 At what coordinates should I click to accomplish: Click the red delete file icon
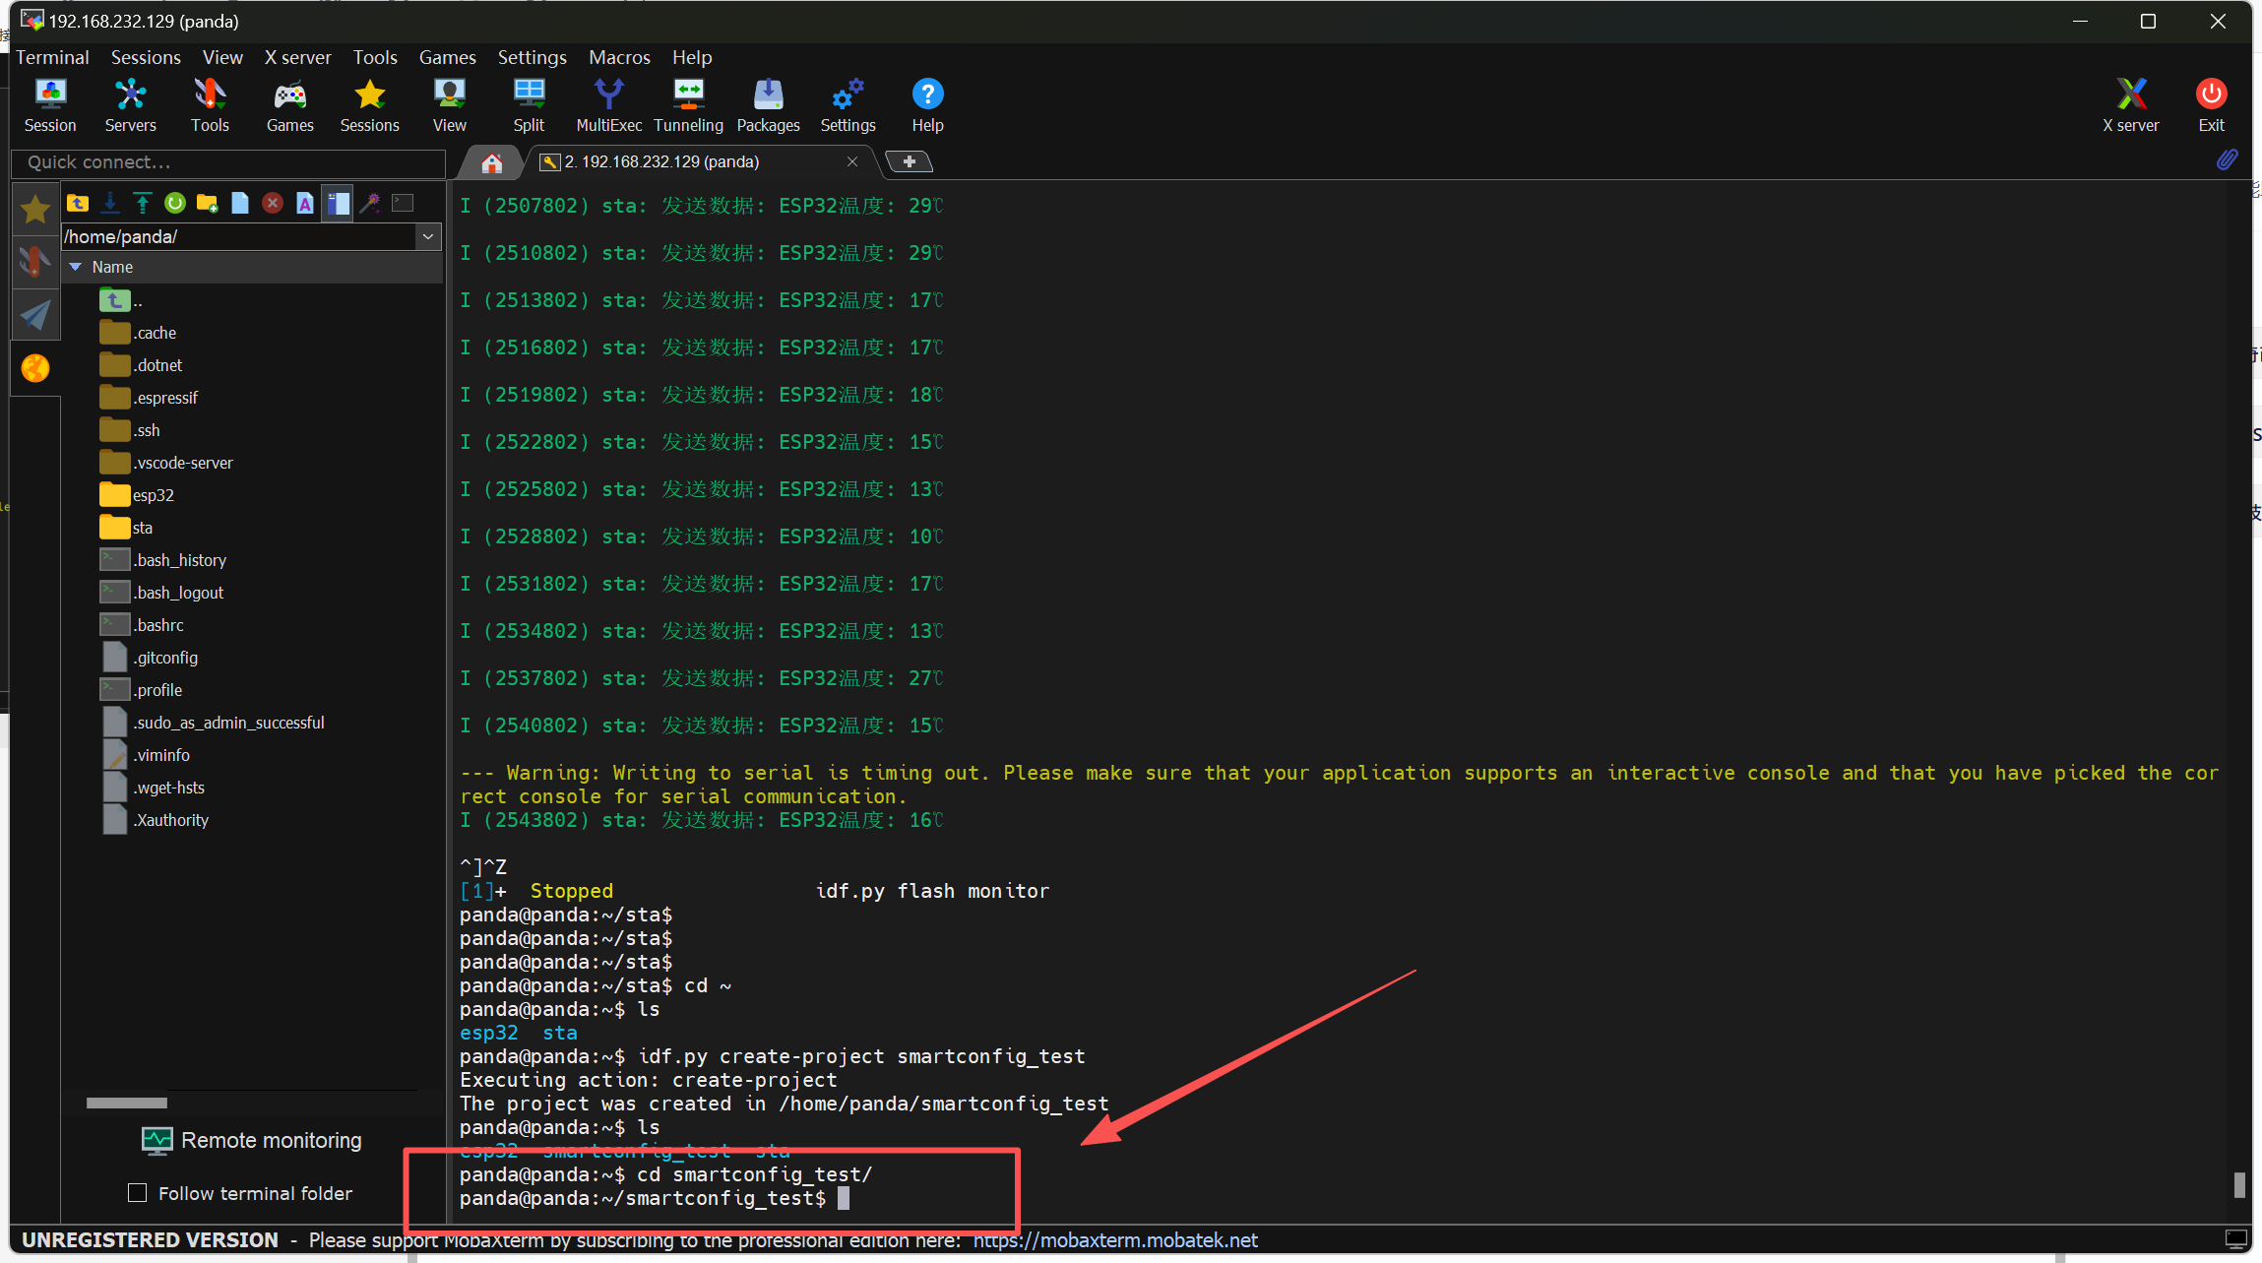(x=273, y=203)
